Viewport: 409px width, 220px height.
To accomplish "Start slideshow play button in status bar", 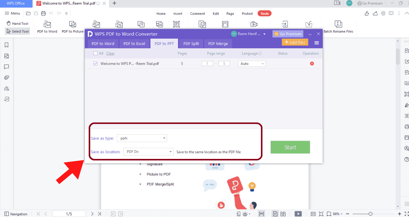I will pyautogui.click(x=298, y=214).
